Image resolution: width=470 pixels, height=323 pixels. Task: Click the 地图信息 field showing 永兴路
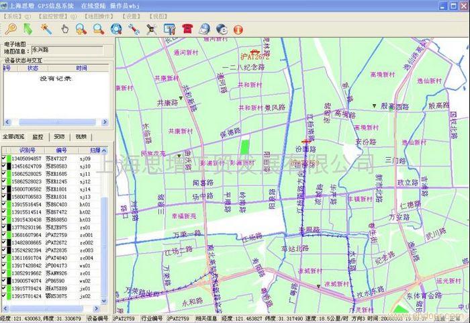point(67,50)
